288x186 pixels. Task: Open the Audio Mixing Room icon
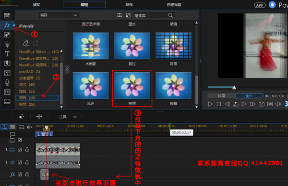(x=7, y=73)
